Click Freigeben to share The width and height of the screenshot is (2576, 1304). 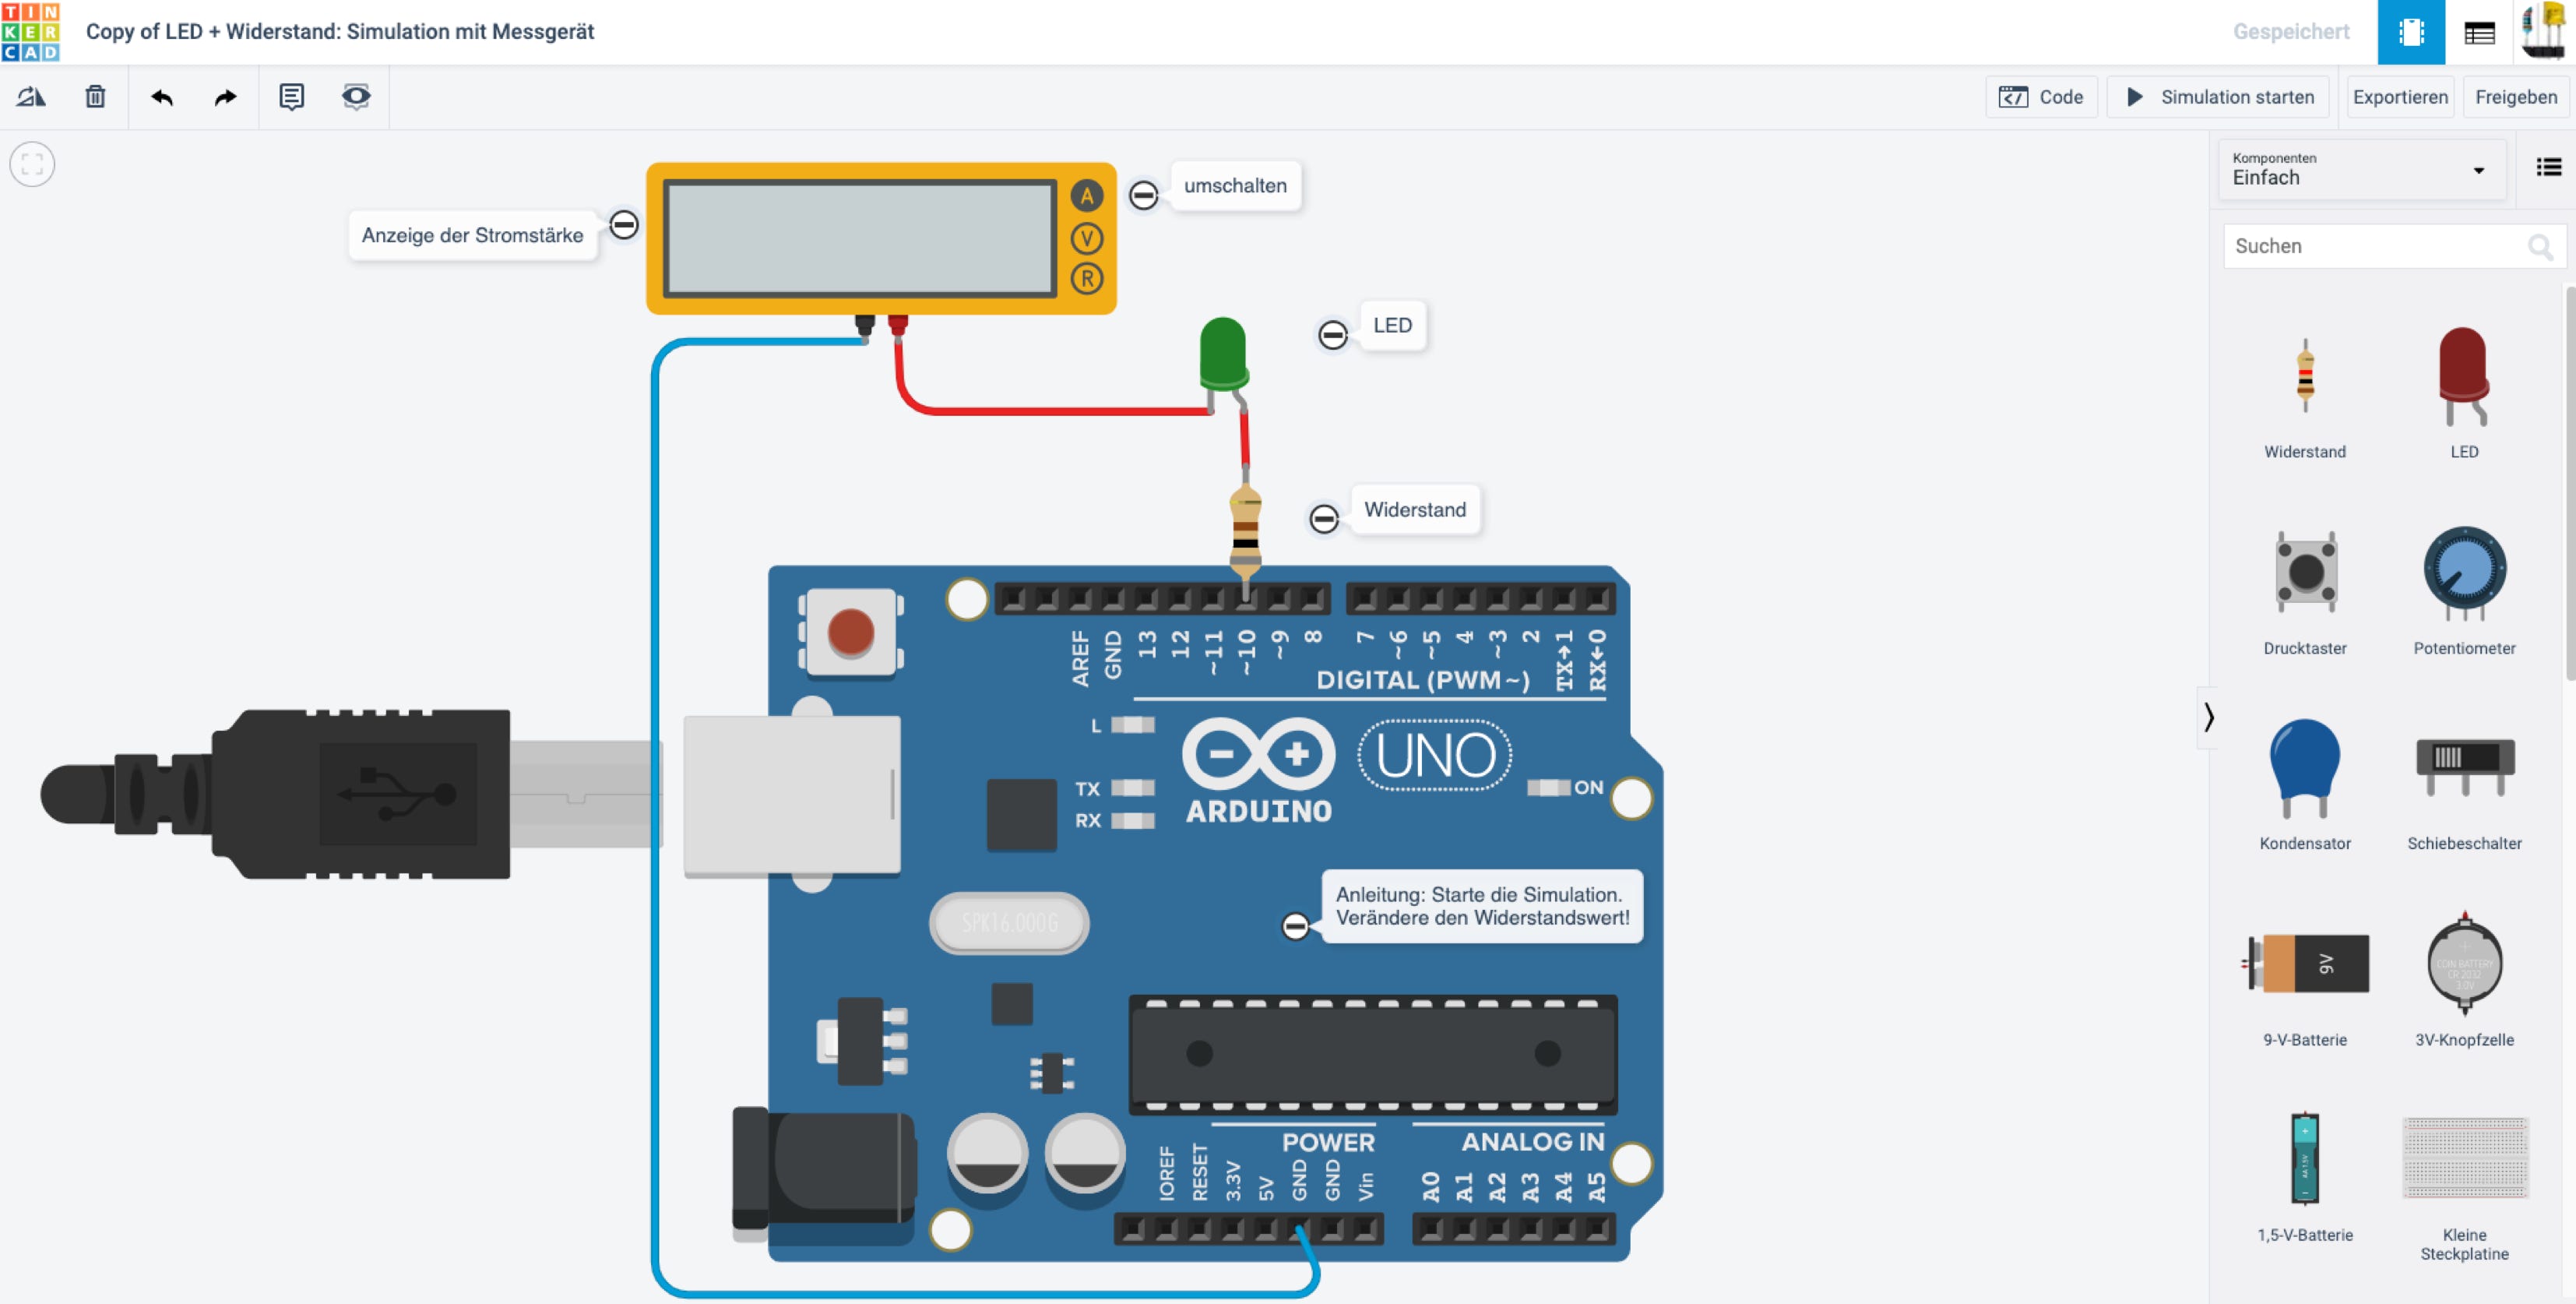(2516, 97)
